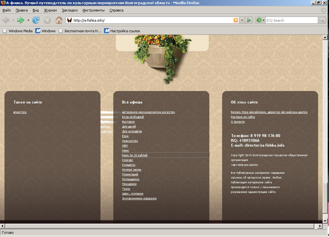
Task: Open the Планетарий link
Action: (x=130, y=174)
